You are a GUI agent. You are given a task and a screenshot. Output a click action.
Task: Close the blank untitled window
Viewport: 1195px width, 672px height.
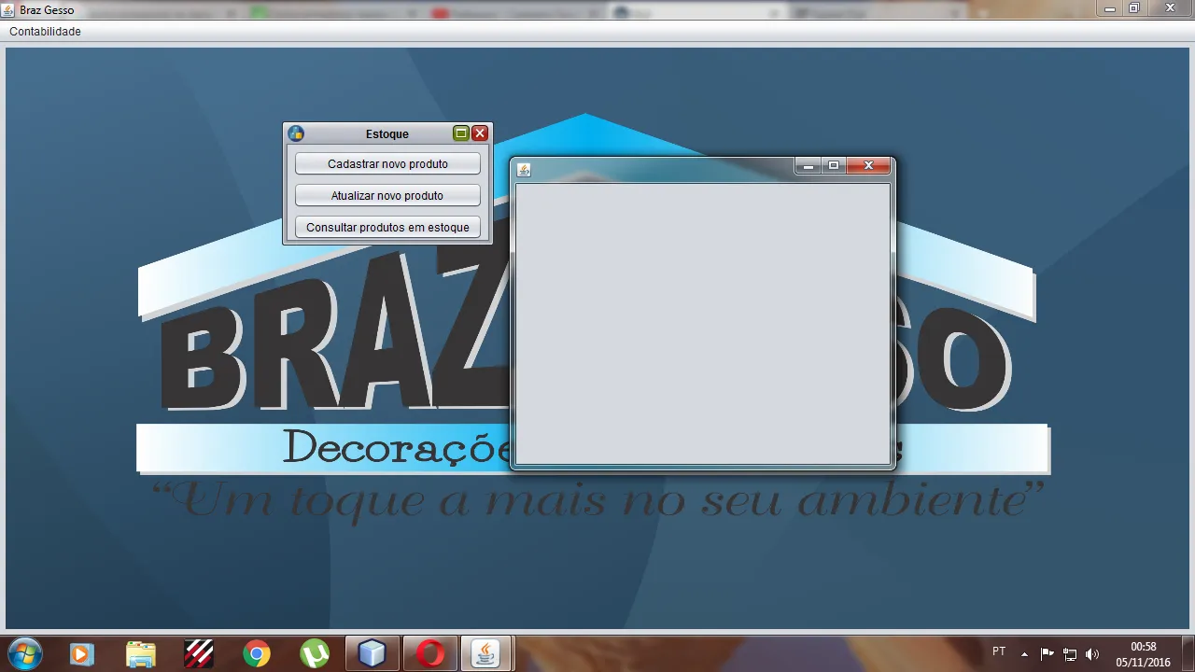pos(868,166)
